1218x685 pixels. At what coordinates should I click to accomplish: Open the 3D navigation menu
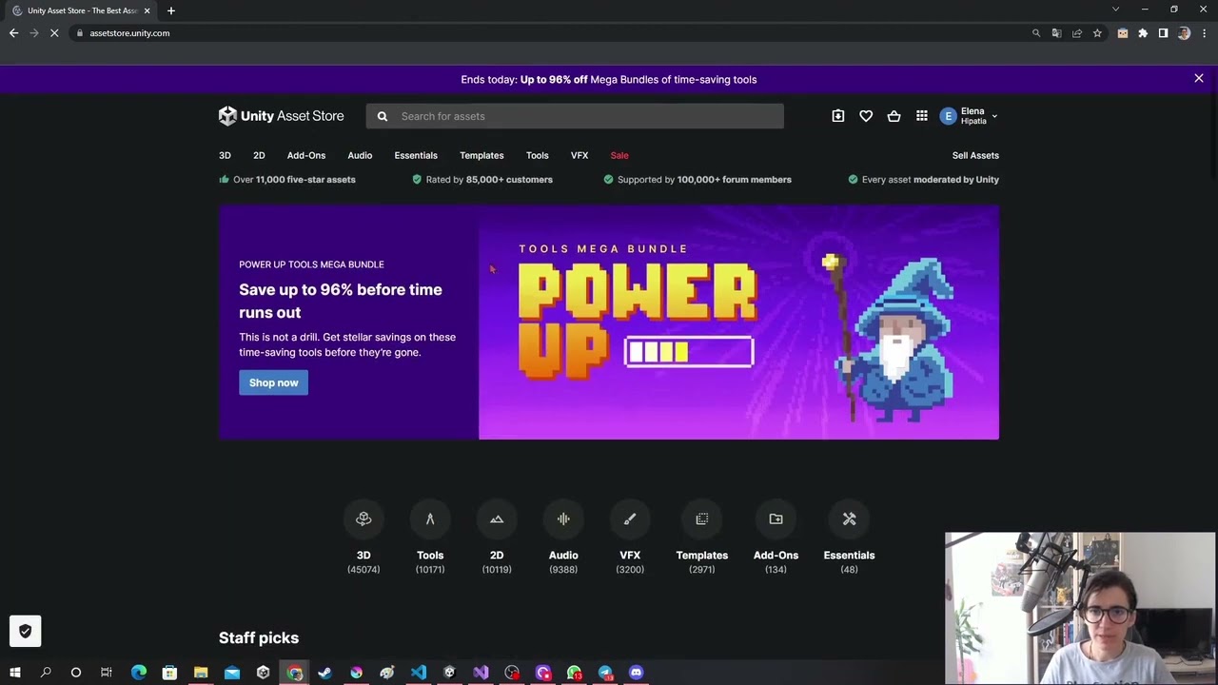(x=225, y=155)
